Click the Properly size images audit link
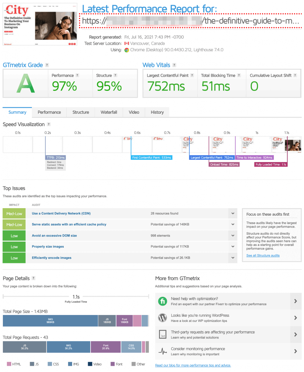 48,247
